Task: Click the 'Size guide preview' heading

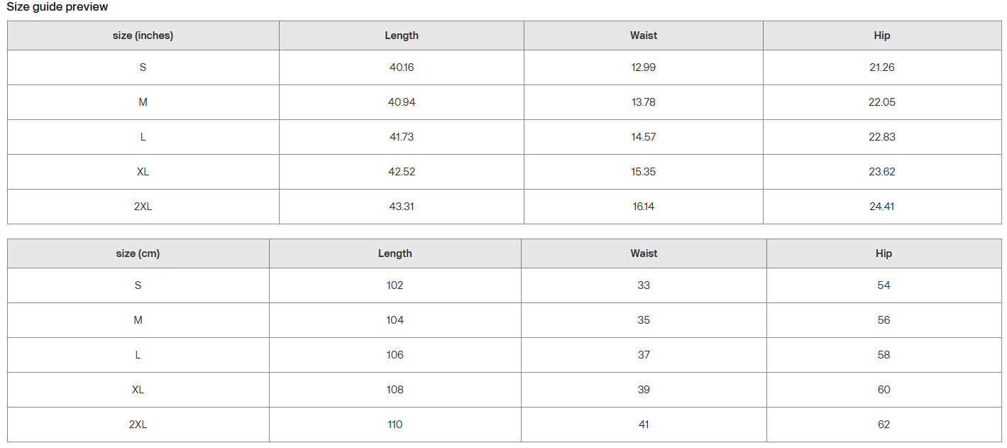Action: (x=57, y=7)
